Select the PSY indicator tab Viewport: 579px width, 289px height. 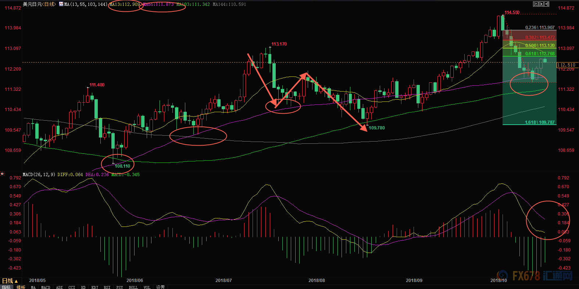(x=119, y=287)
